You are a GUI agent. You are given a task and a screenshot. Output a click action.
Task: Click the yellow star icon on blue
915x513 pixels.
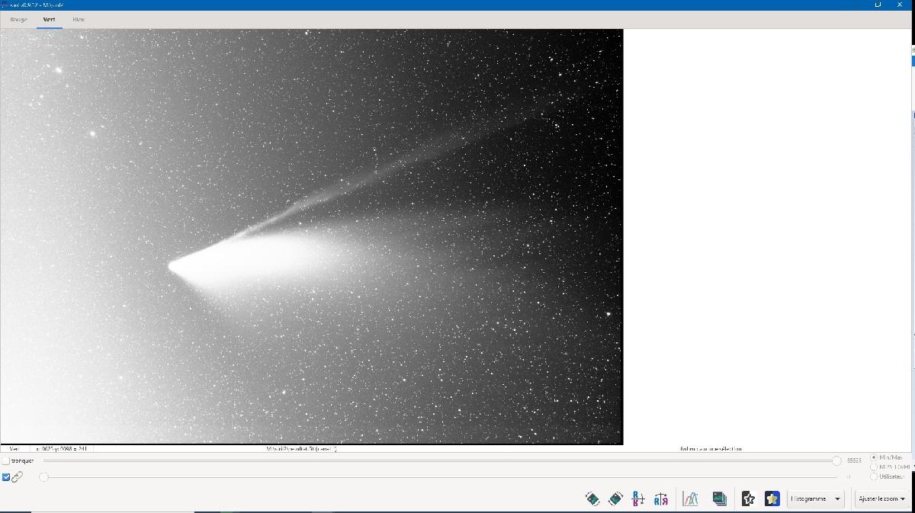pyautogui.click(x=772, y=499)
